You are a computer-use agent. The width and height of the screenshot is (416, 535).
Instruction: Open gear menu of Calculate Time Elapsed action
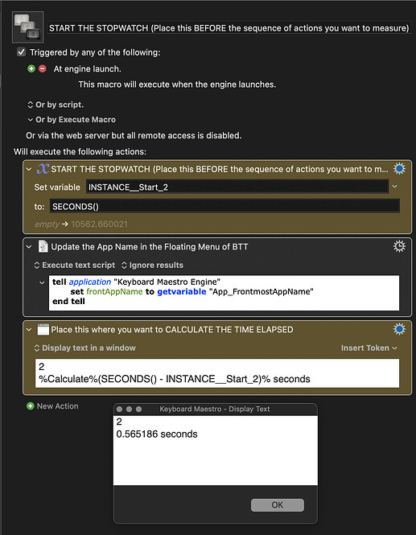click(399, 329)
